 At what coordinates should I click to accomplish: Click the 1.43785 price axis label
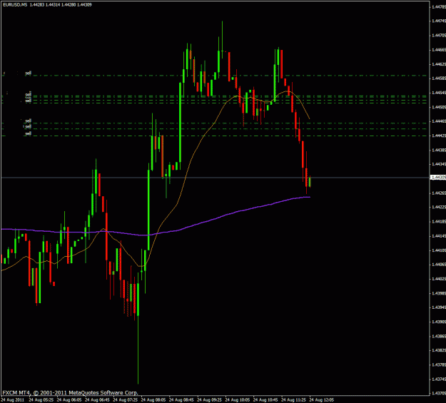438,364
